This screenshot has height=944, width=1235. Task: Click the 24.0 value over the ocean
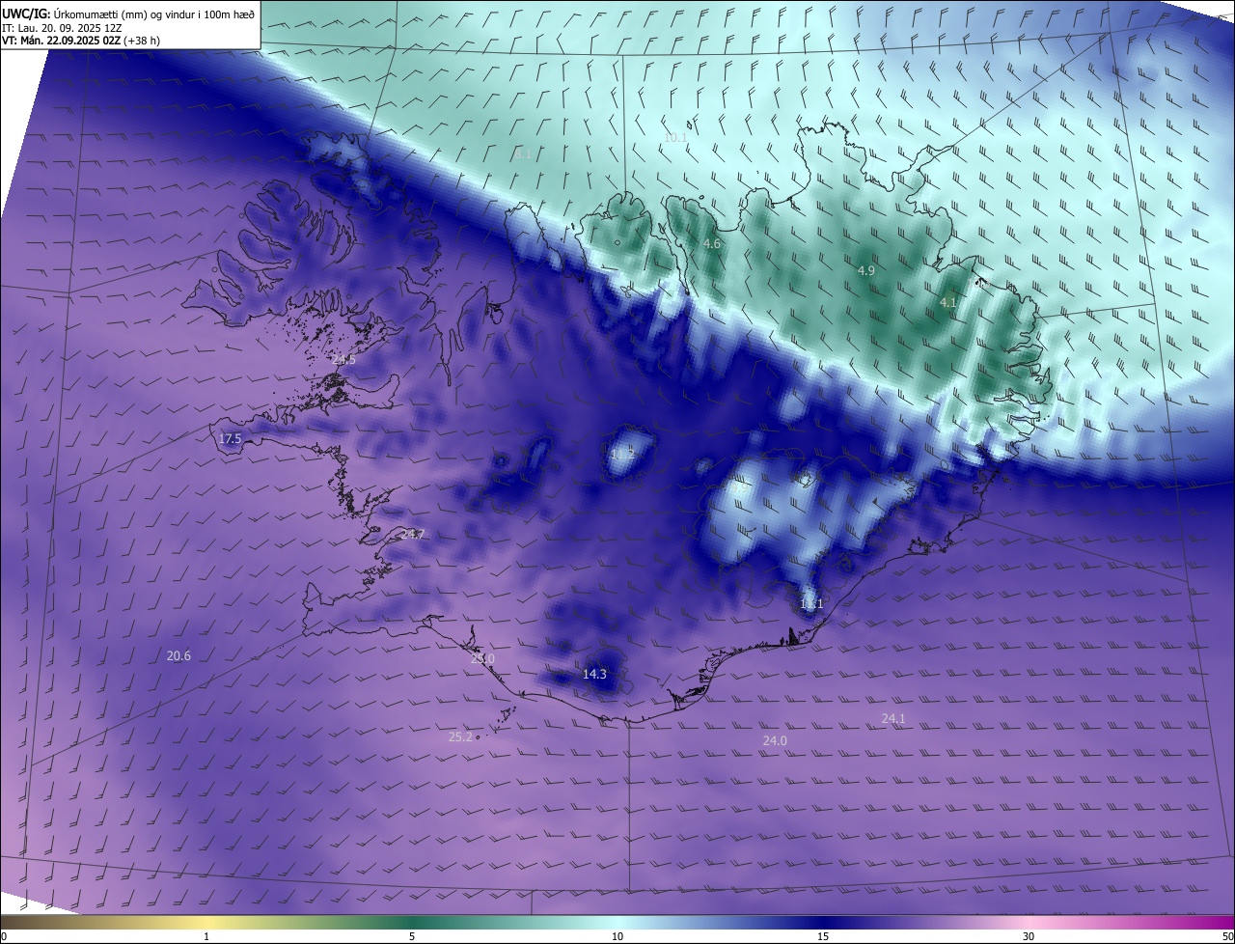pyautogui.click(x=775, y=741)
